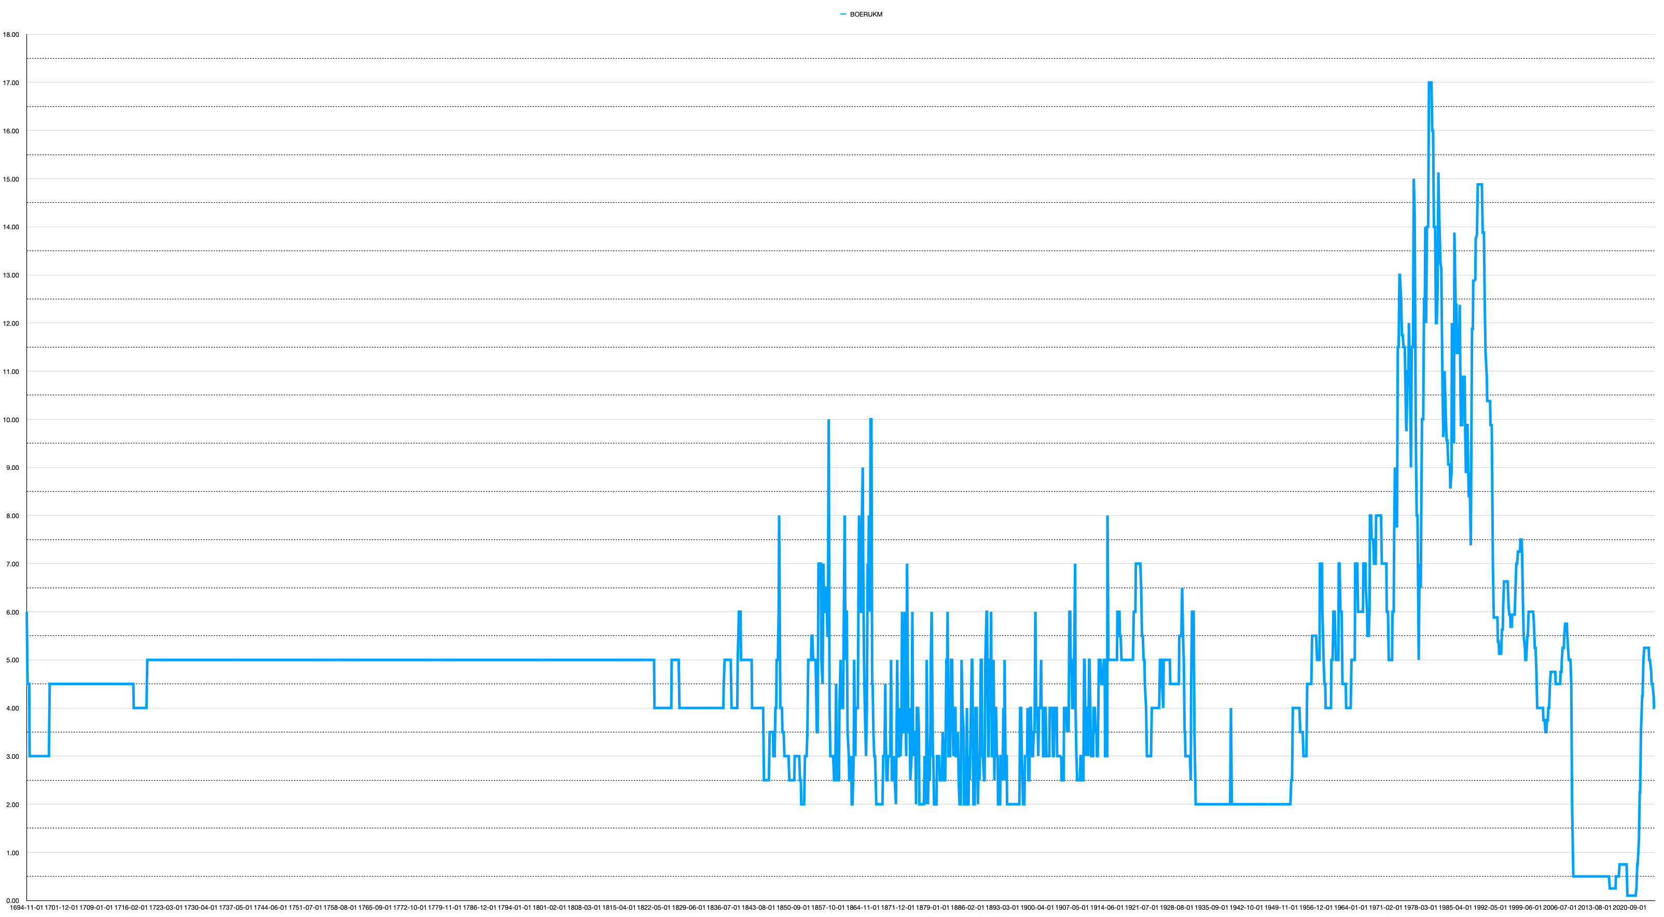
Task: Click the 17.00 y-axis label
Action: [x=11, y=82]
